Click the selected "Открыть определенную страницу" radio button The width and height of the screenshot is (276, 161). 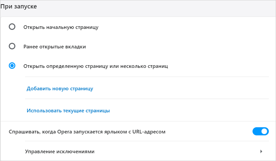pos(12,66)
